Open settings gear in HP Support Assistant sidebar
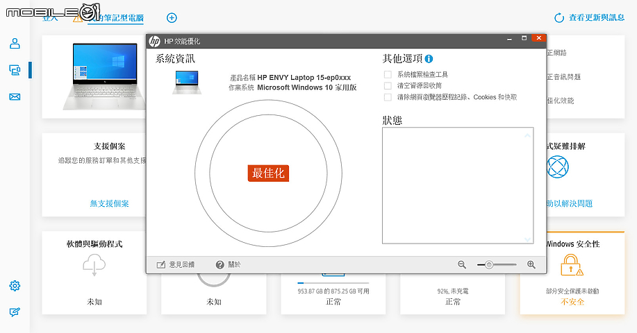 coord(15,286)
